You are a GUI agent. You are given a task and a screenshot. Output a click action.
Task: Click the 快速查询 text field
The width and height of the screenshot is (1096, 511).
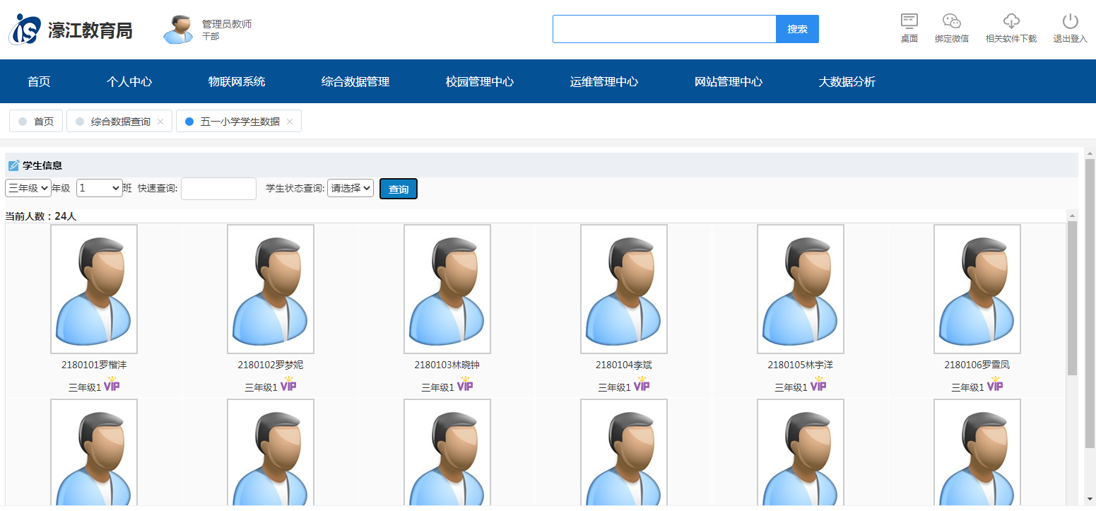point(218,189)
